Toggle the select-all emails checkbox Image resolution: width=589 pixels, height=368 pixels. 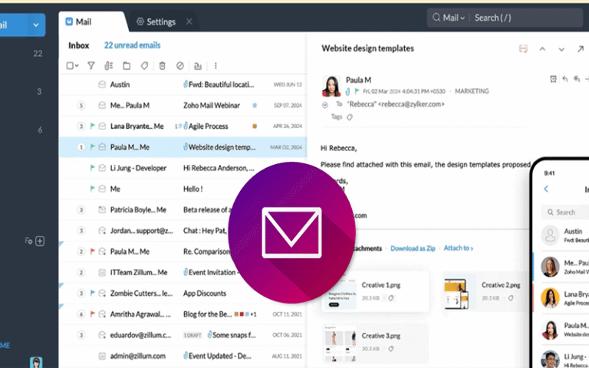click(70, 66)
